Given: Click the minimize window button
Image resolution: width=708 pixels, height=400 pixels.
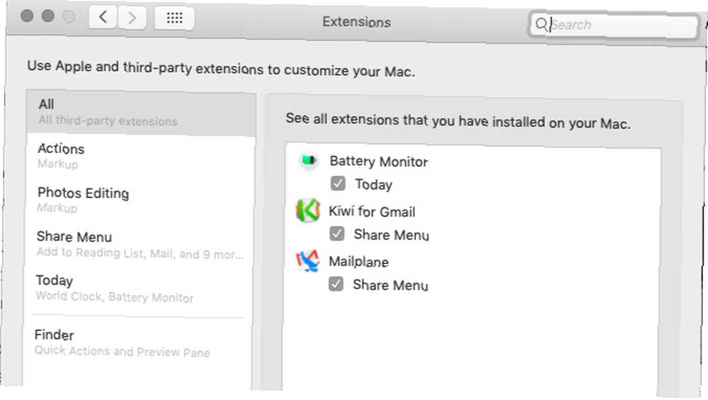Looking at the screenshot, I should pyautogui.click(x=48, y=16).
